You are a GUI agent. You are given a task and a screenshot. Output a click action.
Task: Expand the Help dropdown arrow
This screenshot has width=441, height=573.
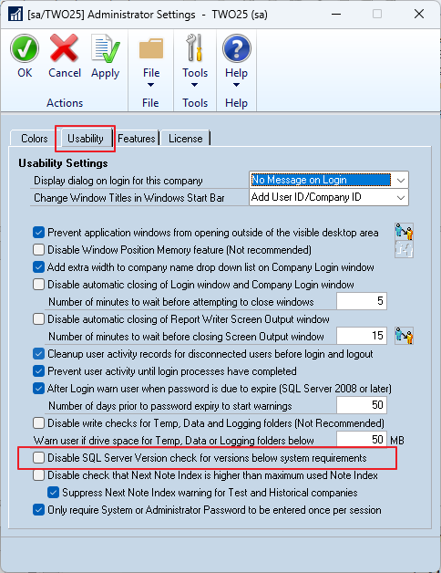pyautogui.click(x=236, y=85)
